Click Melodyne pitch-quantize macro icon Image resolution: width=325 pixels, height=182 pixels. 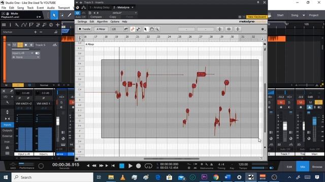click(219, 29)
